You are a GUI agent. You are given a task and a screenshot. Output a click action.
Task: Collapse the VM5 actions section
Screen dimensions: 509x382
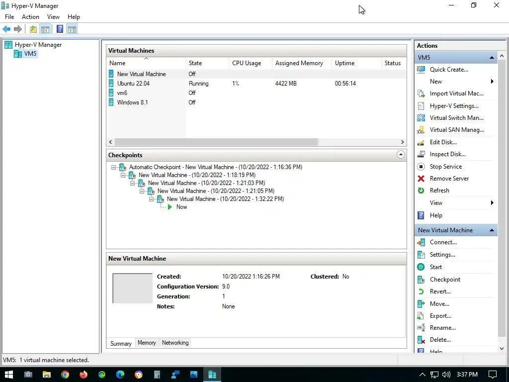pyautogui.click(x=492, y=58)
